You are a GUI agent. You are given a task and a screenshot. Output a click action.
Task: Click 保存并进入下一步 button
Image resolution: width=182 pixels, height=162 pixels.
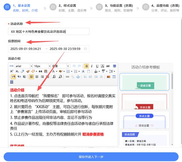91,157
